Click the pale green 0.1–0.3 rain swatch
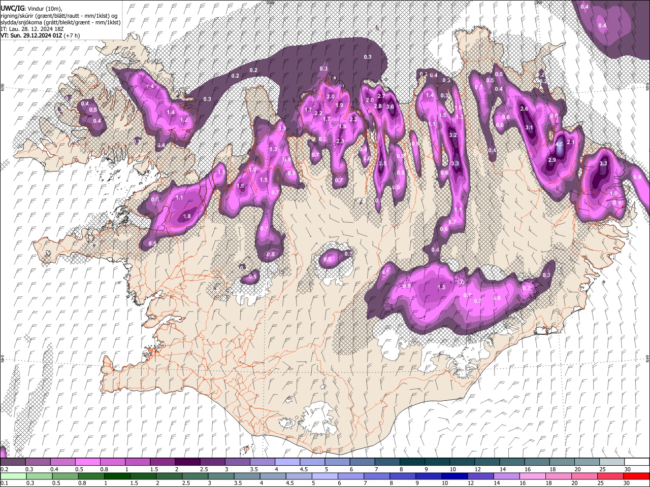Image resolution: width=650 pixels, height=487 pixels. point(13,476)
